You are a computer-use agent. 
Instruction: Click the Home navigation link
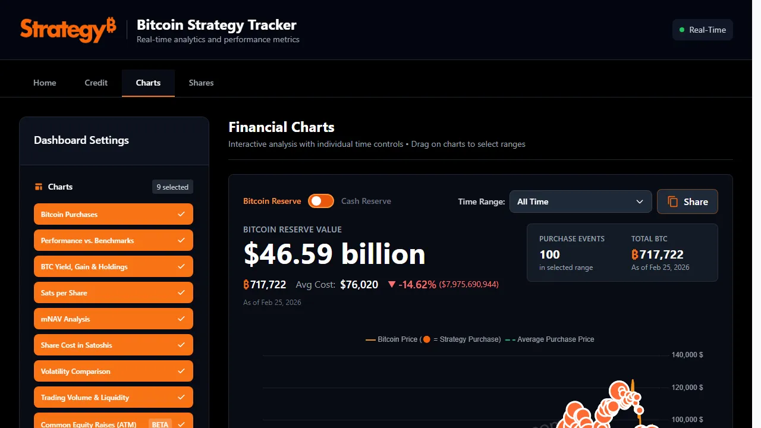pos(45,83)
